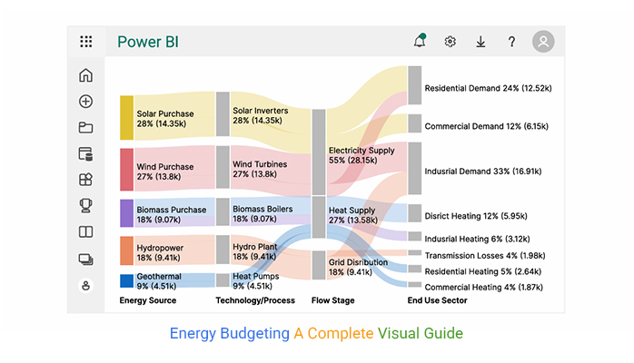This screenshot has width=634, height=363.
Task: Open the Workspaces icon in sidebar
Action: (x=86, y=259)
